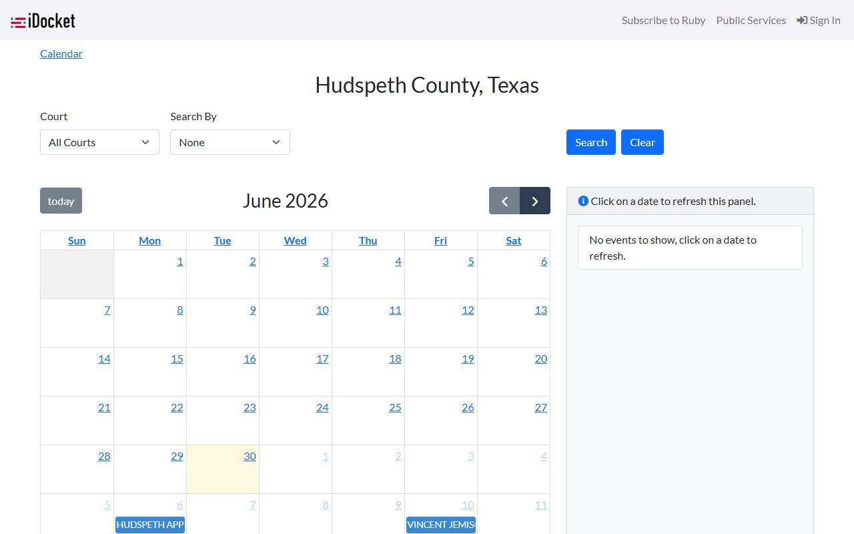This screenshot has height=534, width=854.
Task: Click the Thu column header
Action: tap(368, 240)
